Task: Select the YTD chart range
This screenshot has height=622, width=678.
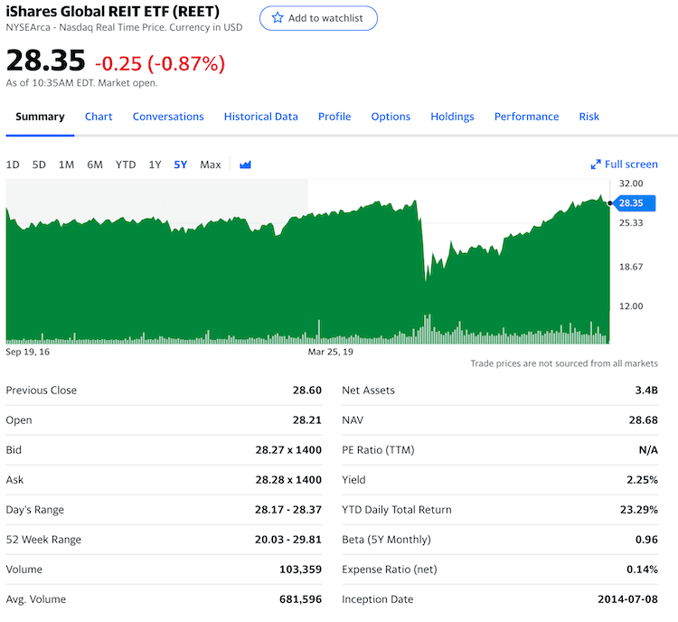Action: point(126,165)
